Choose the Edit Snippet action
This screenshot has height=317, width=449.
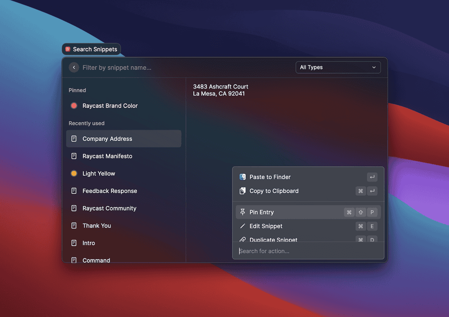(308, 226)
